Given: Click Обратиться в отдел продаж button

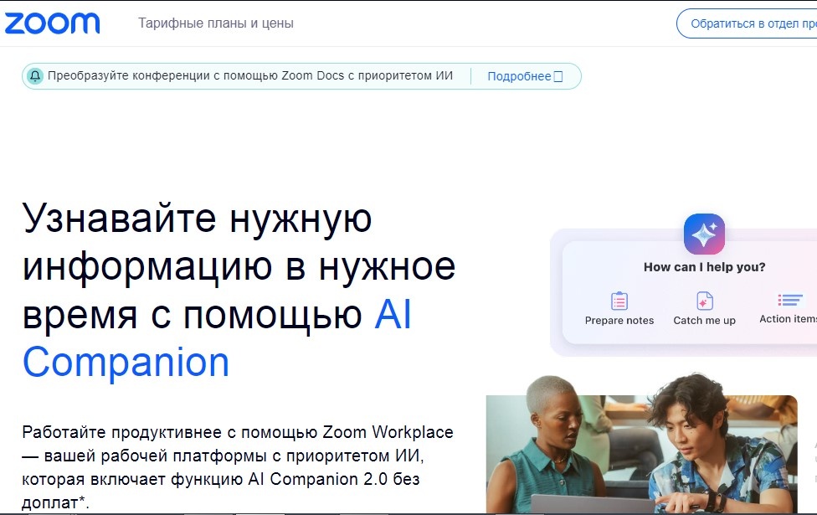Looking at the screenshot, I should pyautogui.click(x=748, y=23).
